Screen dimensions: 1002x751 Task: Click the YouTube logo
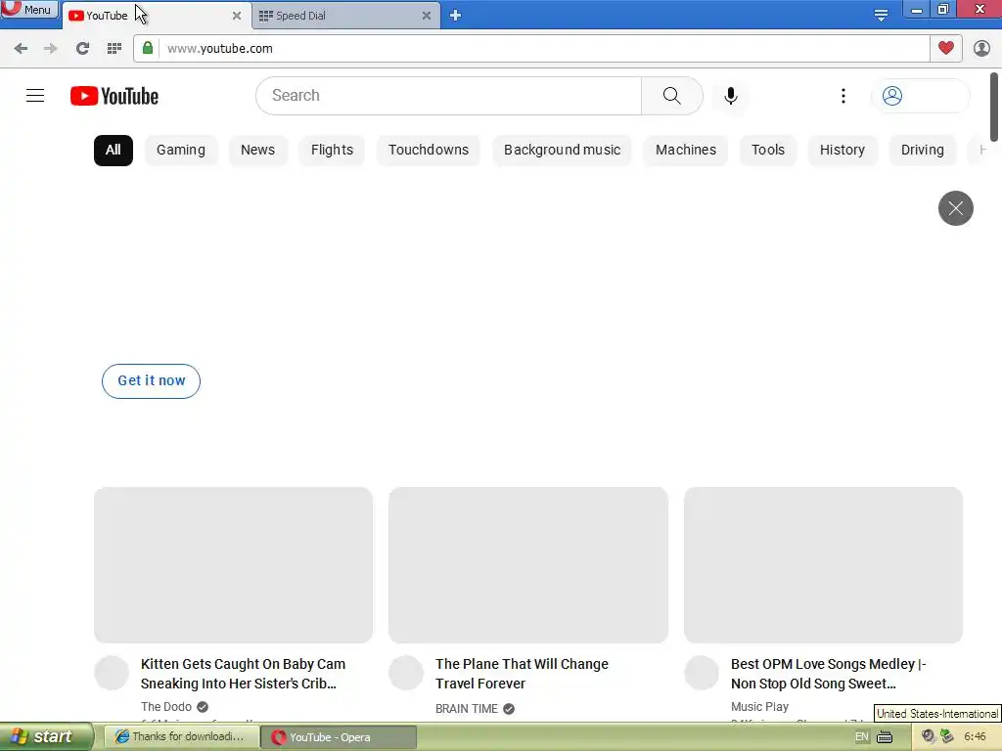(114, 96)
